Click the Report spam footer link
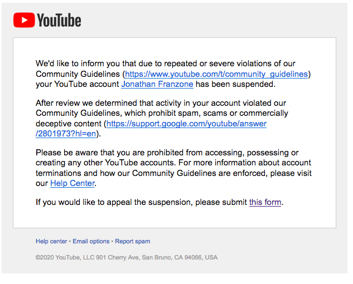Viewport: 353px width, 284px height. [x=133, y=241]
